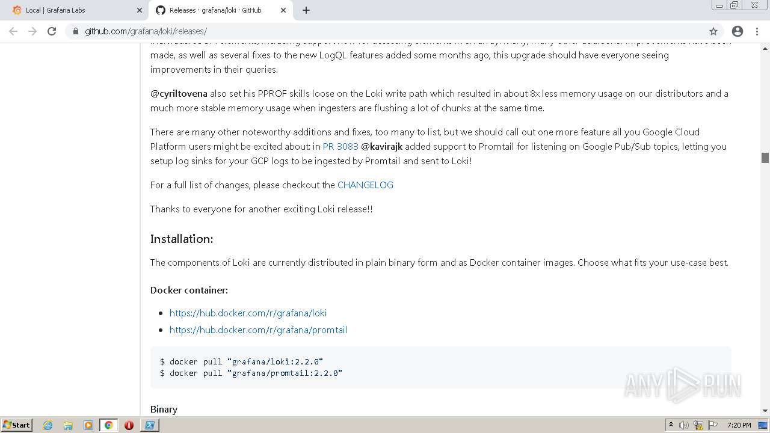The image size is (770, 433).
Task: Open the Chrome profile account icon
Action: point(738,31)
